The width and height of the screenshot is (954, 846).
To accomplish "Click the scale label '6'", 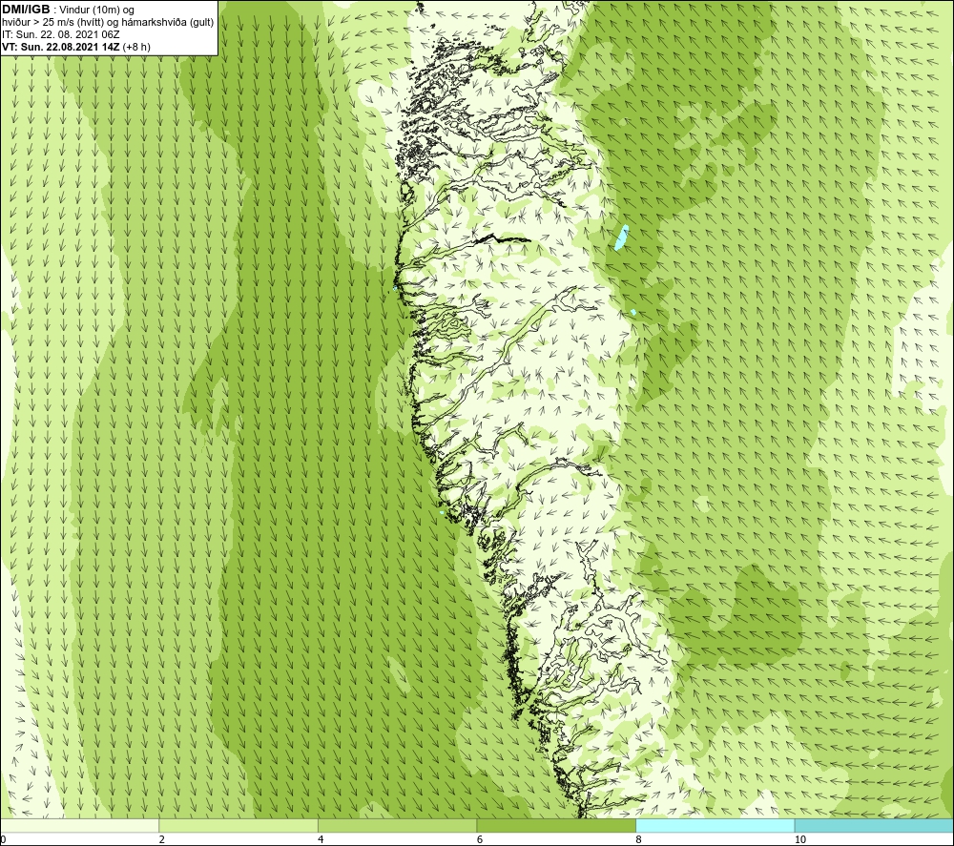I will coord(480,839).
